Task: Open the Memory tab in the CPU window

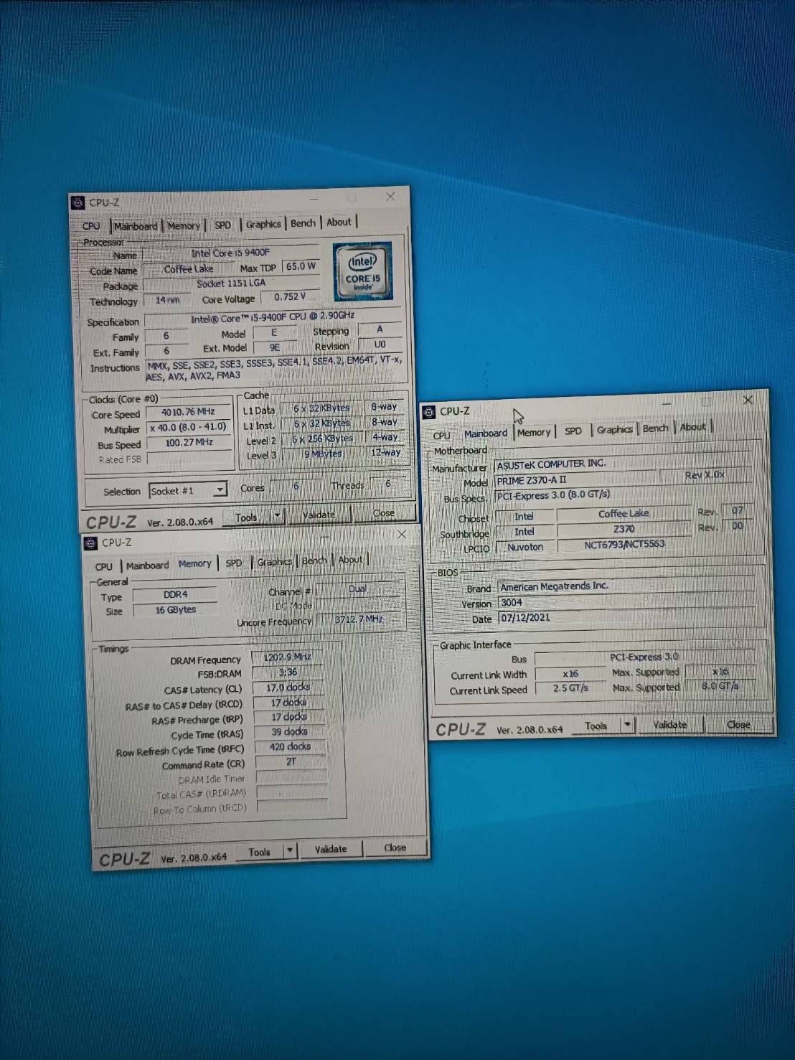Action: (x=184, y=225)
